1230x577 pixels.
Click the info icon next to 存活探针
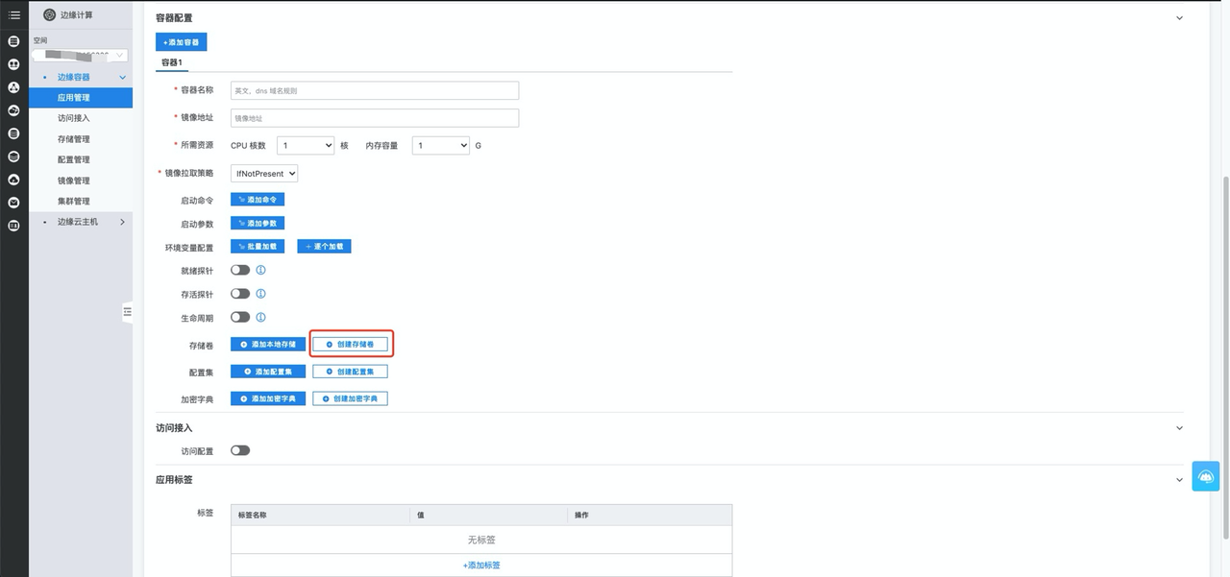260,294
